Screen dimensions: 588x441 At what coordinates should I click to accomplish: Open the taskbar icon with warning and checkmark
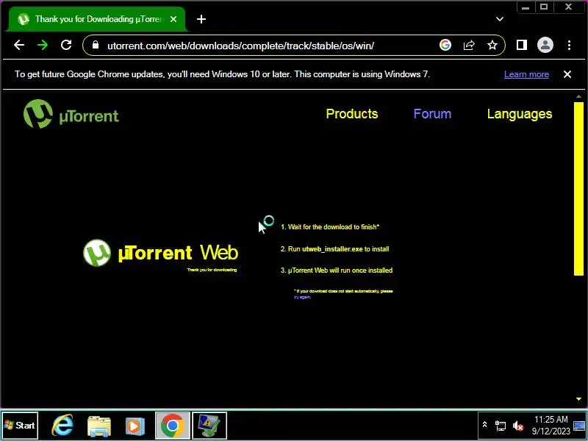209,426
